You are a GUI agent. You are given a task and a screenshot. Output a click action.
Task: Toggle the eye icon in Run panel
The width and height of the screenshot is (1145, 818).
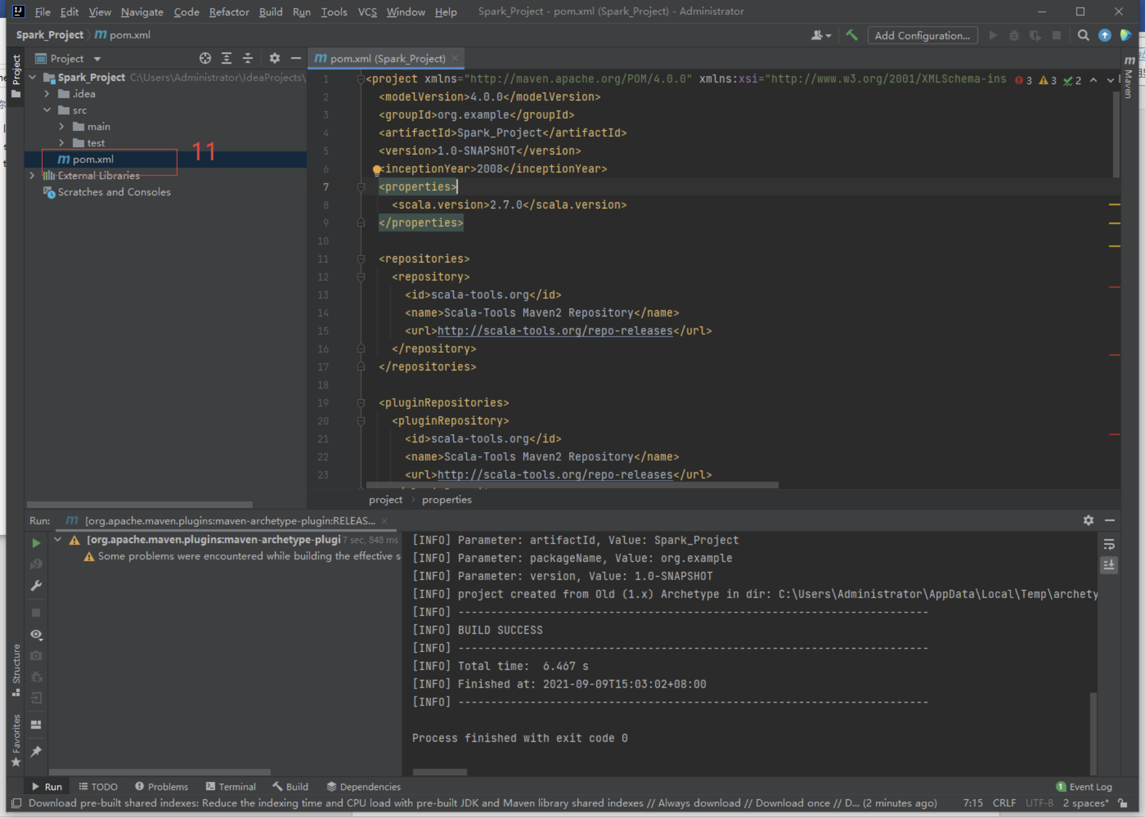click(x=36, y=635)
